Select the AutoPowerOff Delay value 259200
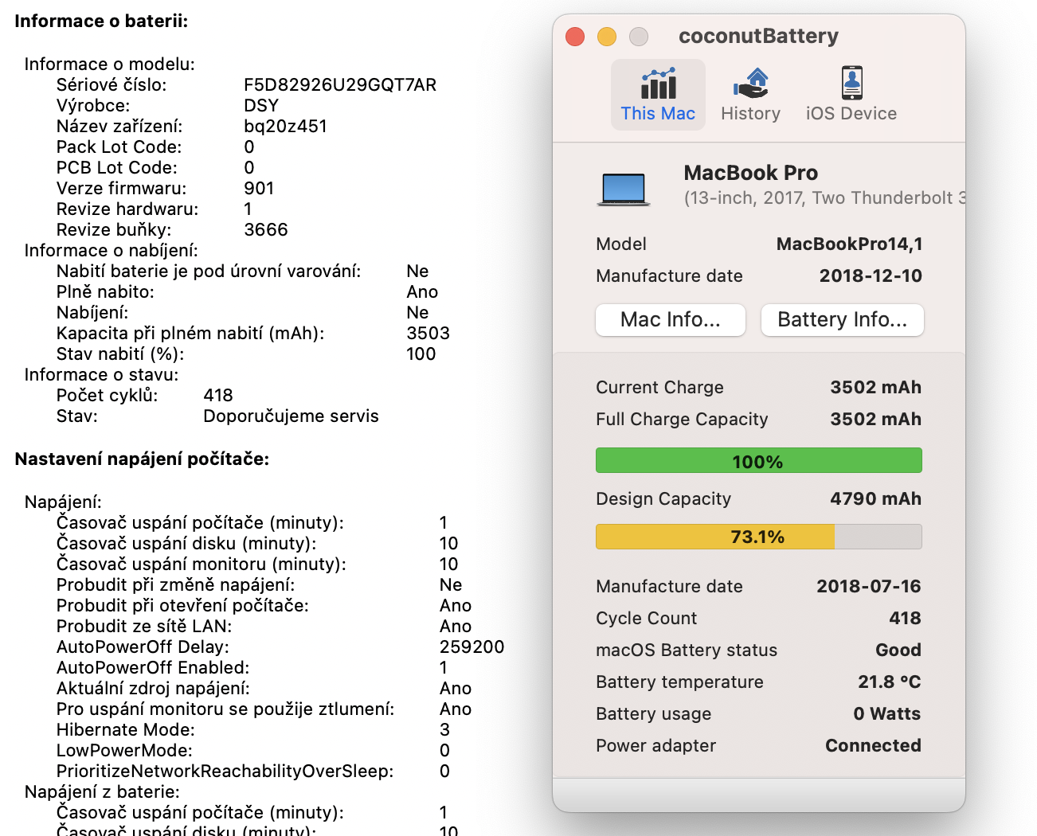 tap(472, 647)
